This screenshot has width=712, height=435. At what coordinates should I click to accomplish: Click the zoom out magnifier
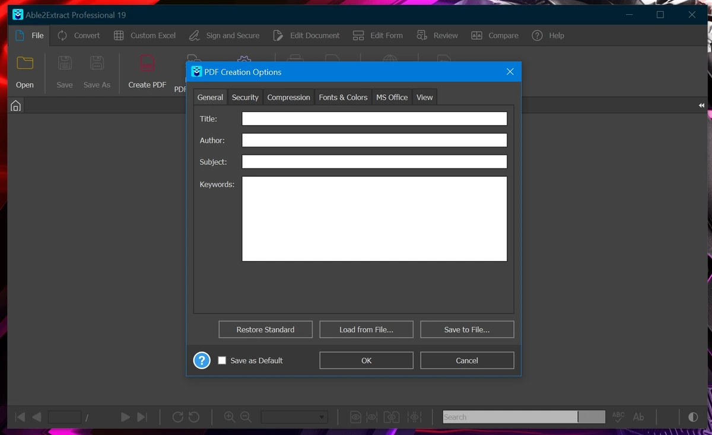click(246, 417)
